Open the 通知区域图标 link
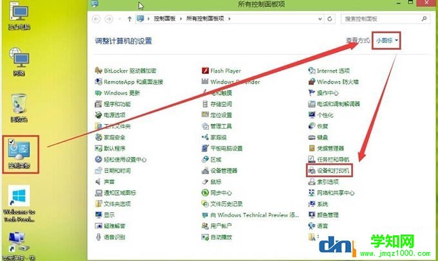438x261 pixels. pyautogui.click(x=120, y=193)
